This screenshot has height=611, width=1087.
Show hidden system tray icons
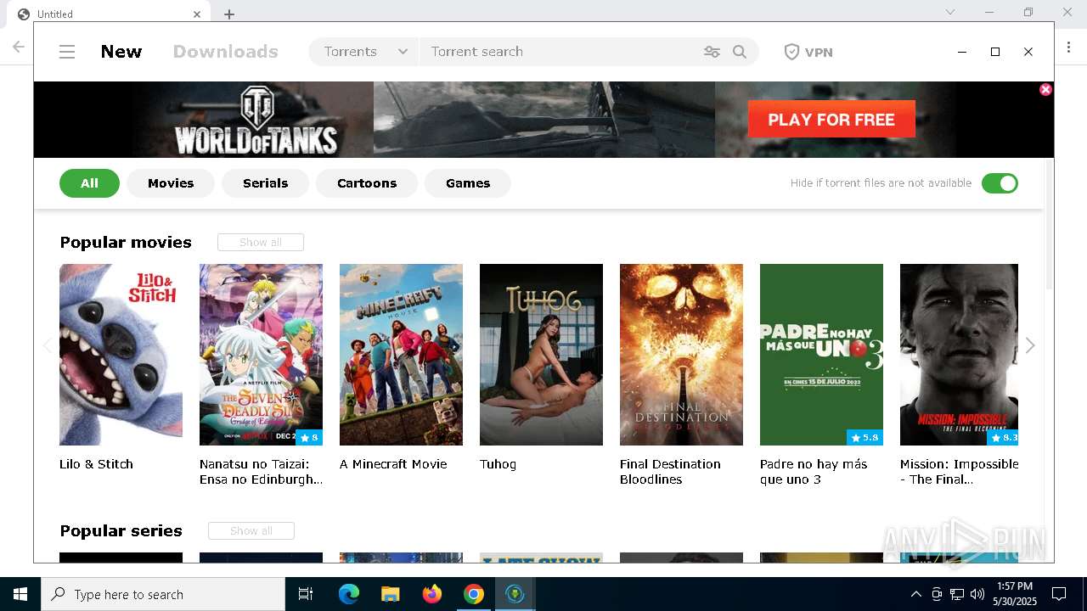[915, 594]
